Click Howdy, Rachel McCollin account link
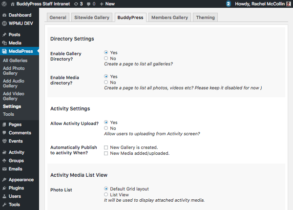Screen dimensions: 293x210 tap(260, 4)
